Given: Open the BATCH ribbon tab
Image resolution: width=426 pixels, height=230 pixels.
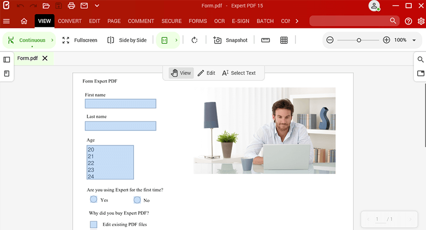Looking at the screenshot, I should pos(265,21).
